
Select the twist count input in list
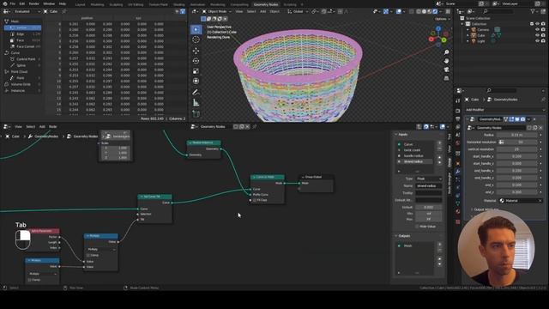415,150
